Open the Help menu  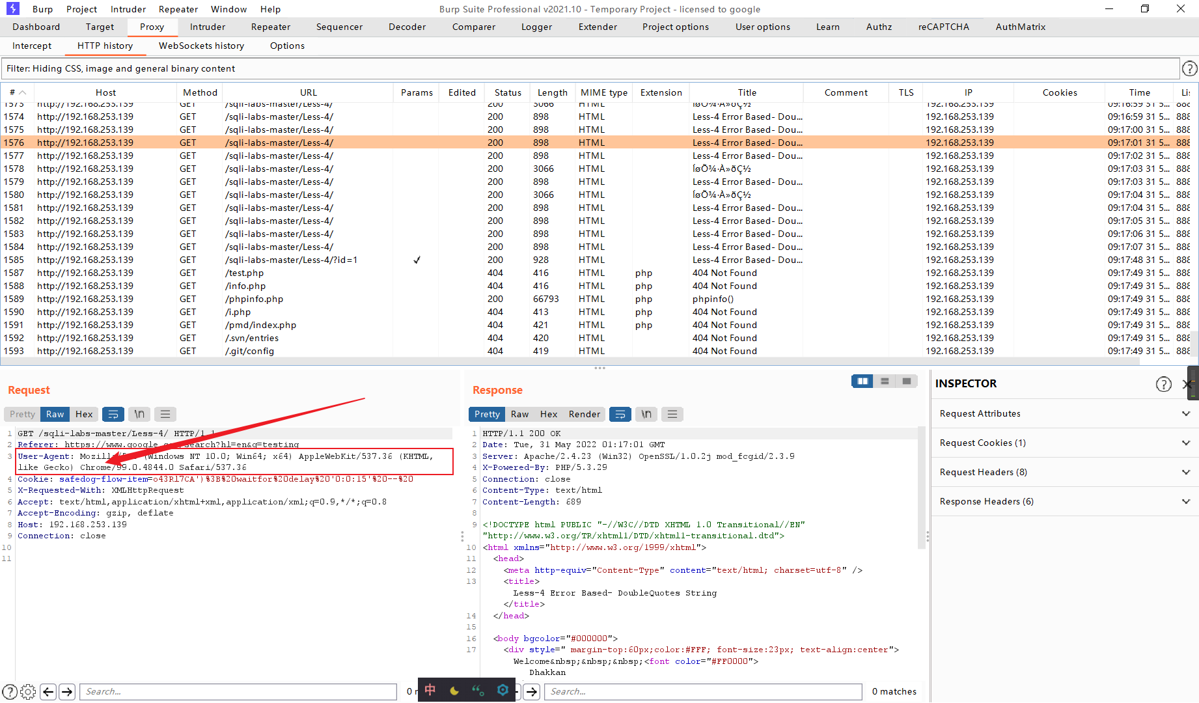(x=270, y=9)
